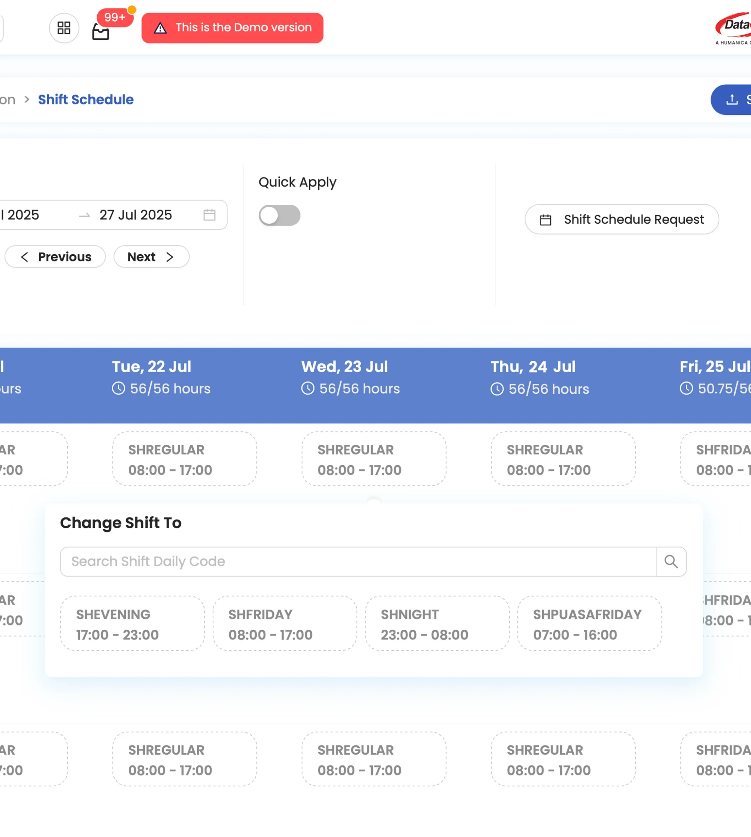Screen dimensions: 751x837
Task: Click the warning triangle icon
Action: [x=160, y=28]
